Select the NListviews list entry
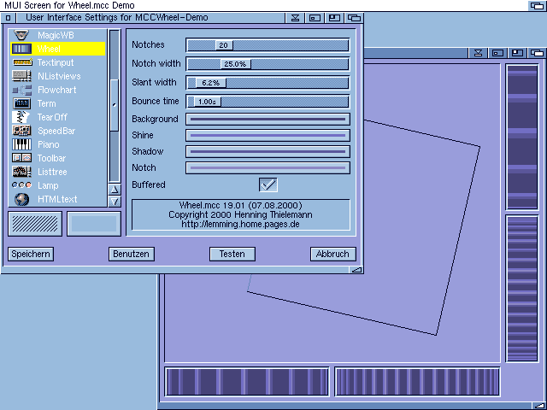The height and width of the screenshot is (410, 547). click(x=58, y=76)
